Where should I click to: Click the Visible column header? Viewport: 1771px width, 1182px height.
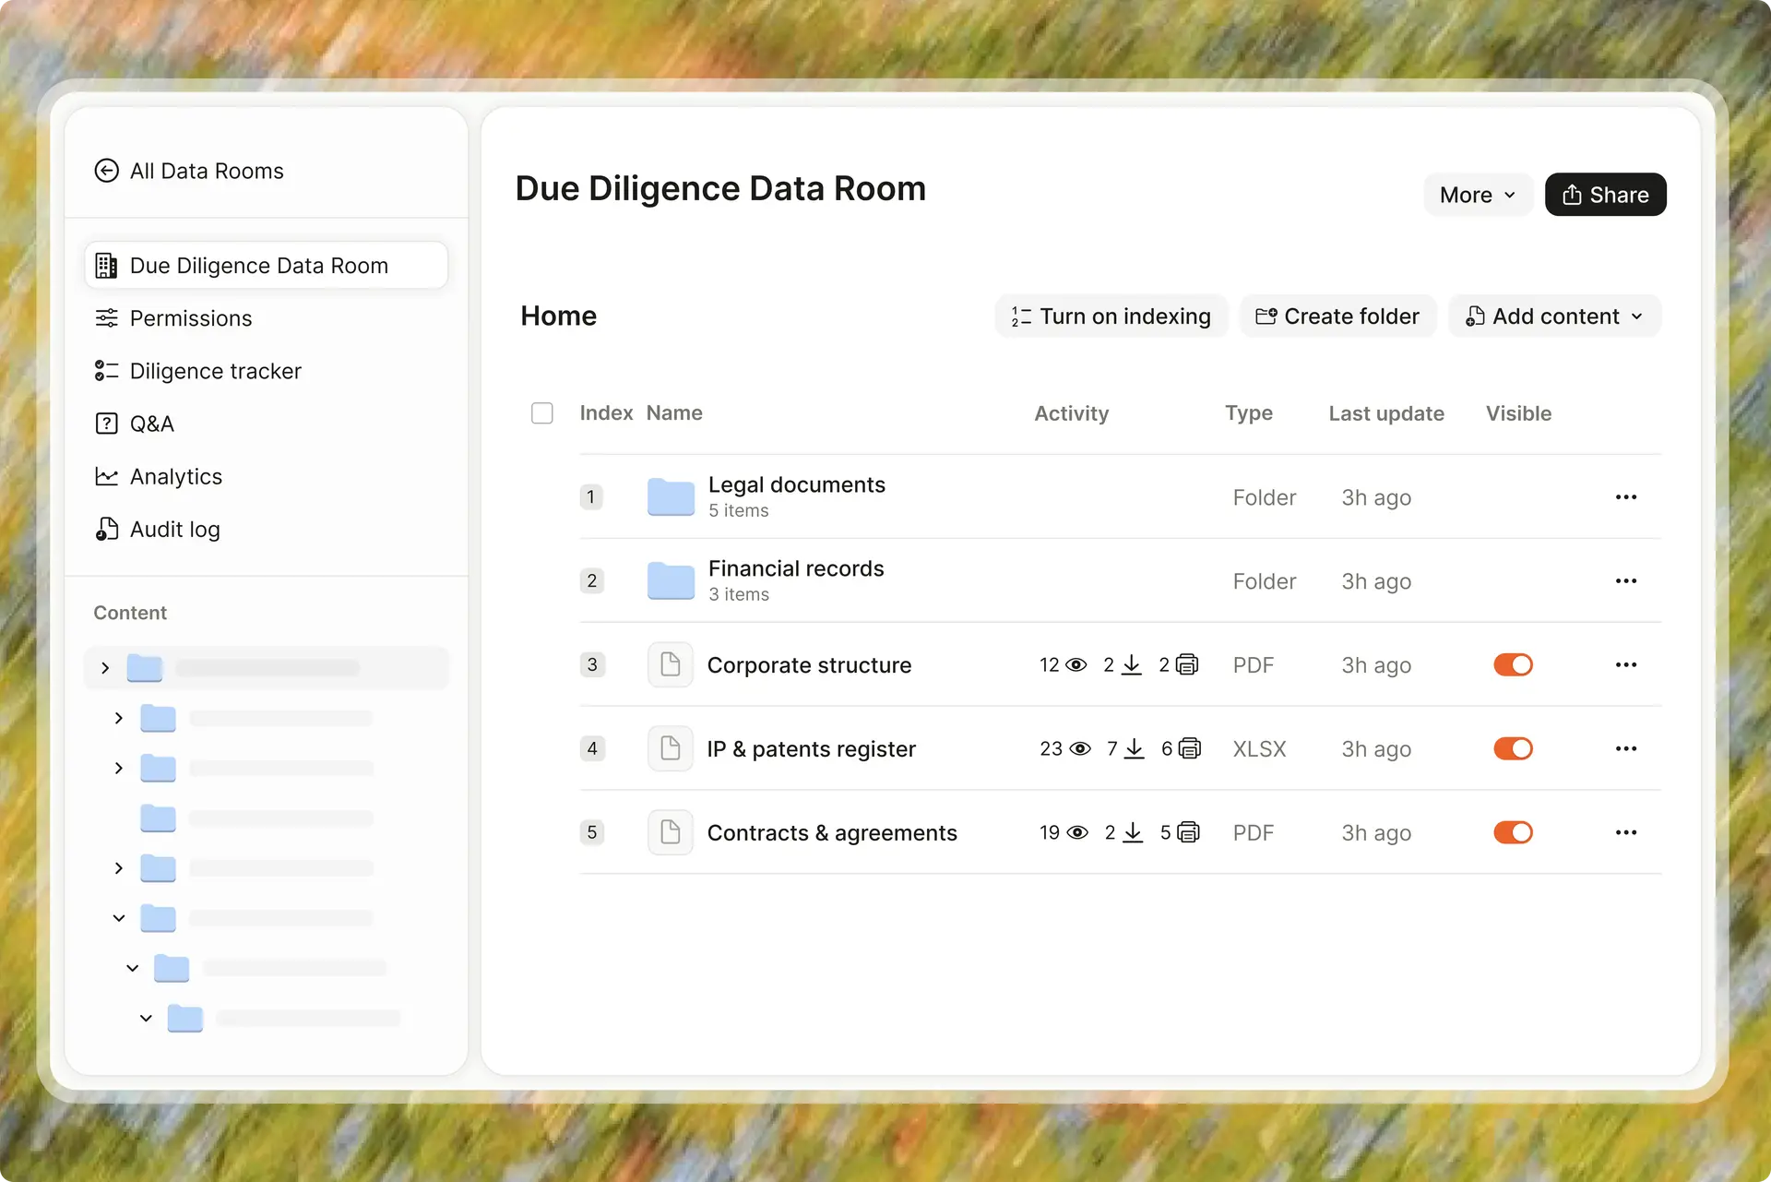coord(1518,413)
